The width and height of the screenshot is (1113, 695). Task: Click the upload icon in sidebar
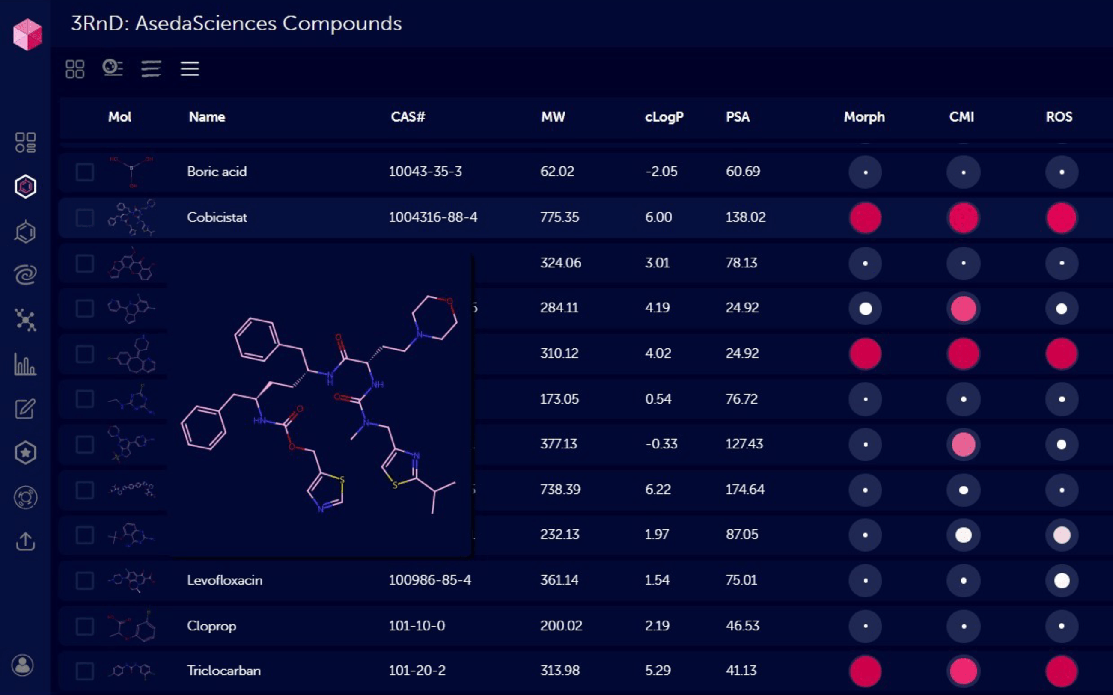(x=25, y=541)
